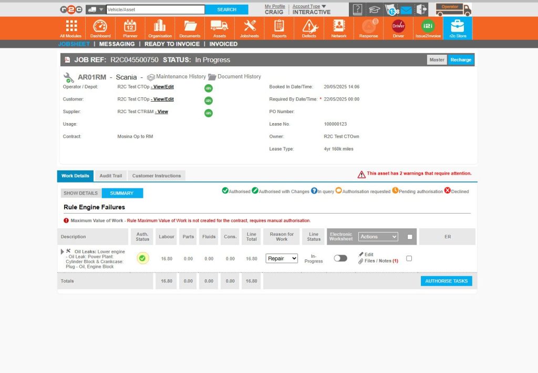
Task: Open the r2c Store icon
Action: coord(458,27)
